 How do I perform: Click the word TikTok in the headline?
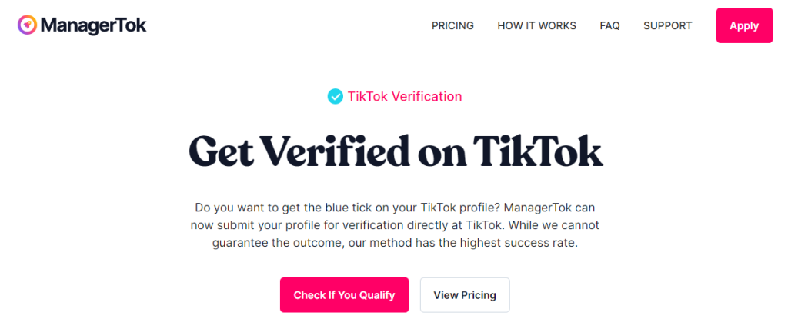click(x=538, y=151)
